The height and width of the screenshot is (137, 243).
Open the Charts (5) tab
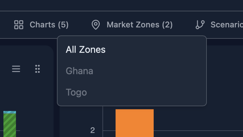coord(49,25)
